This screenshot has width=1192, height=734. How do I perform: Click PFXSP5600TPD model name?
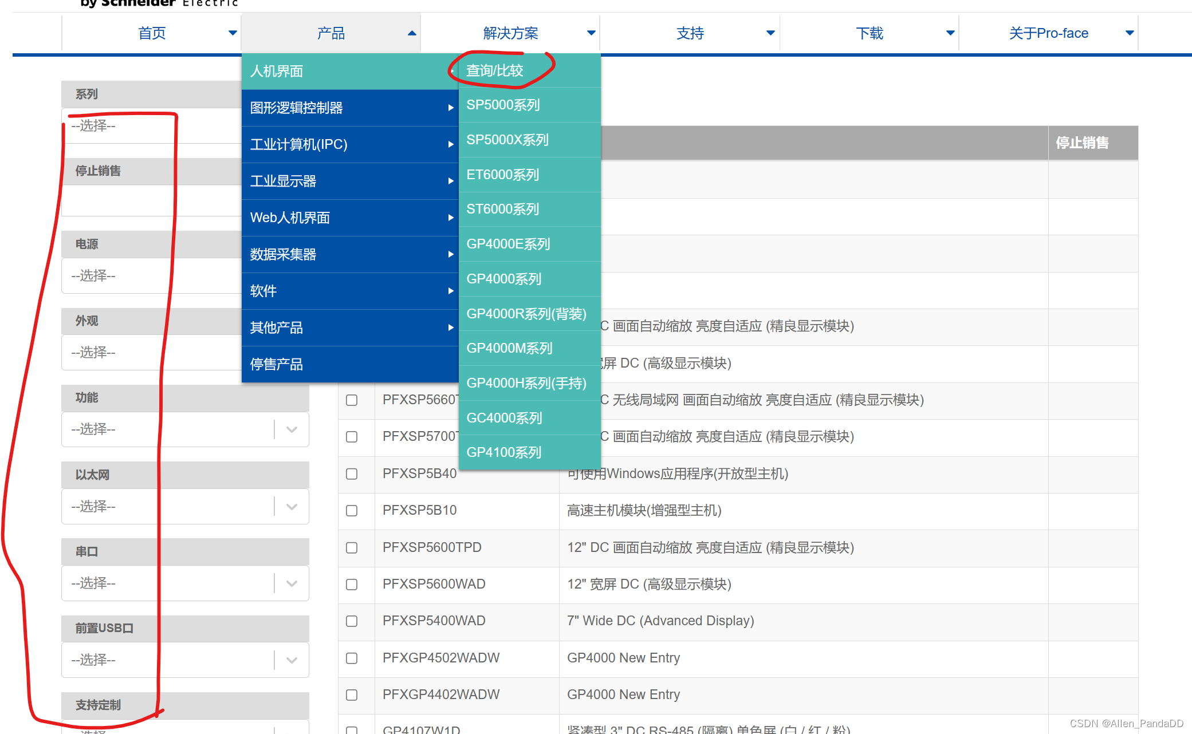(432, 547)
